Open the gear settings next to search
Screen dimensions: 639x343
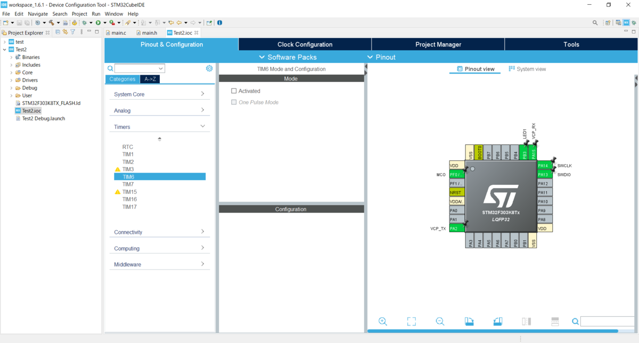tap(209, 68)
